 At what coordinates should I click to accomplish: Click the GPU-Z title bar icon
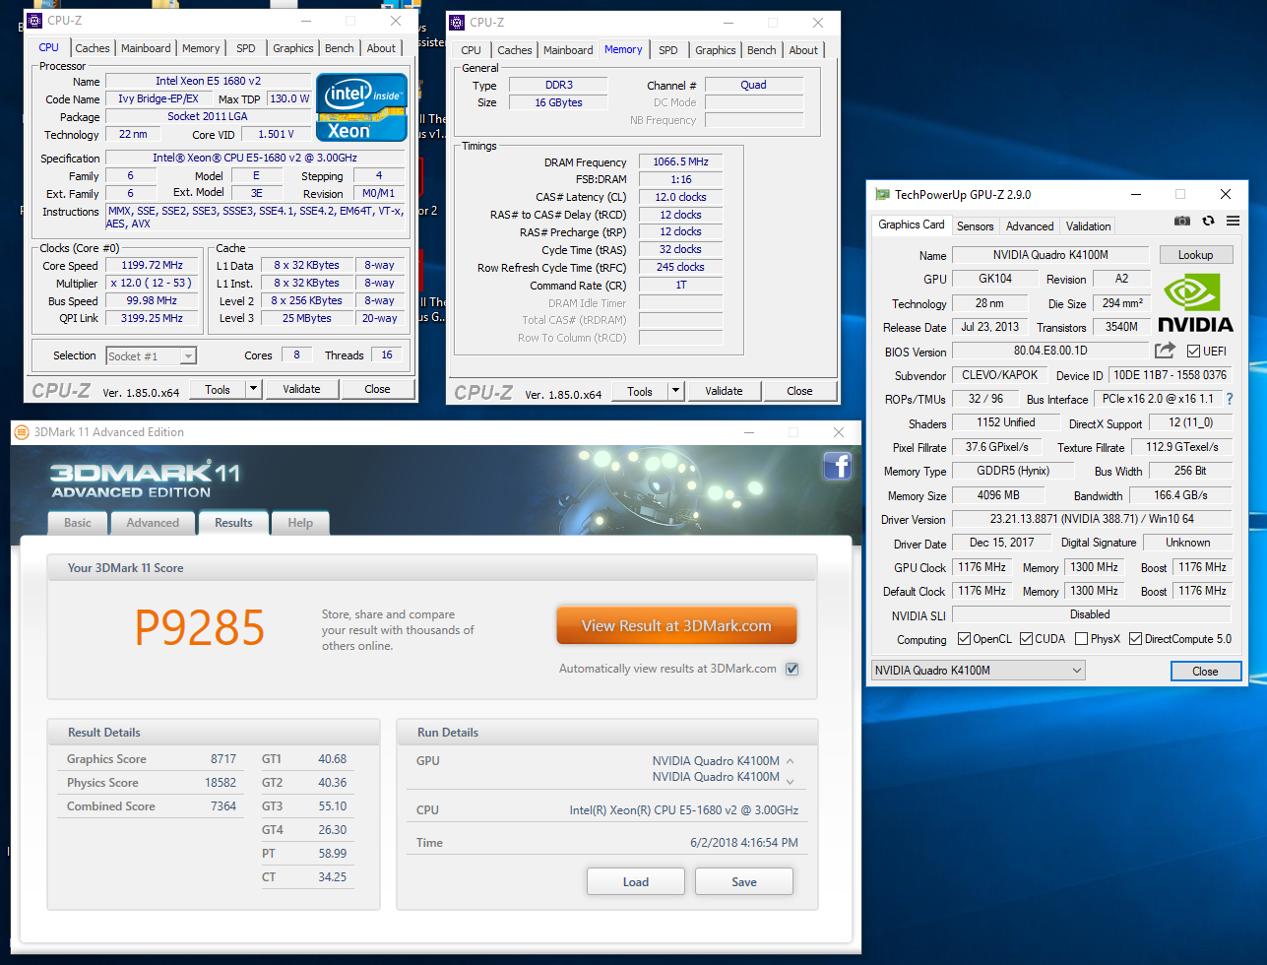[882, 194]
